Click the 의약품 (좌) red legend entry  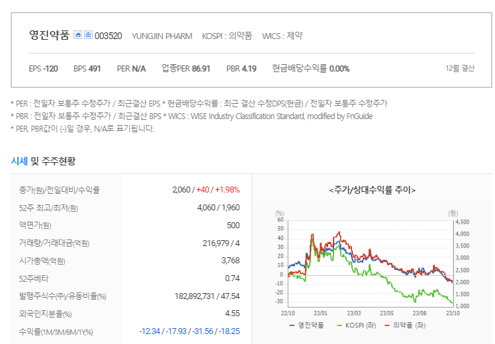(405, 325)
